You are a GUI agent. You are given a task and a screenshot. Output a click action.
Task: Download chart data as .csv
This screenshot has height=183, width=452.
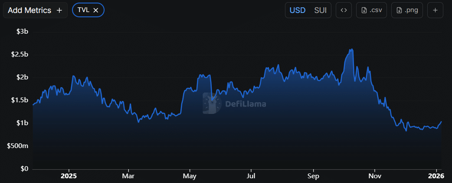(372, 10)
